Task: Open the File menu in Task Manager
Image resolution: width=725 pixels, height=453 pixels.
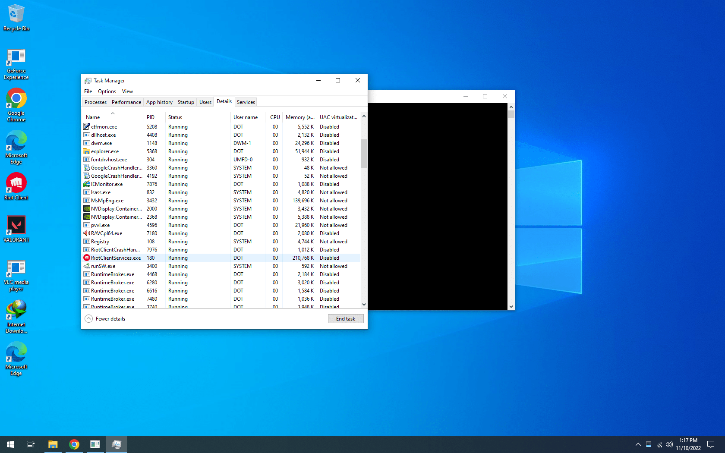Action: (88, 91)
